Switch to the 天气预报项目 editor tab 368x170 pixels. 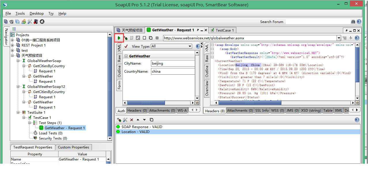coord(130,30)
